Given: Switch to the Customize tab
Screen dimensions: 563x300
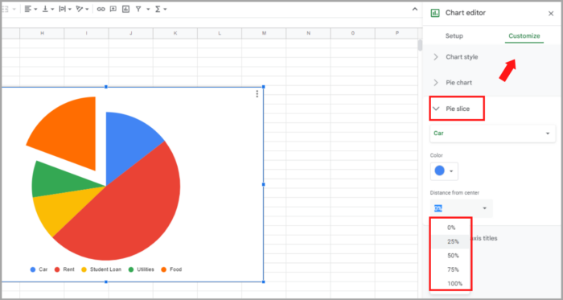Looking at the screenshot, I should (524, 36).
